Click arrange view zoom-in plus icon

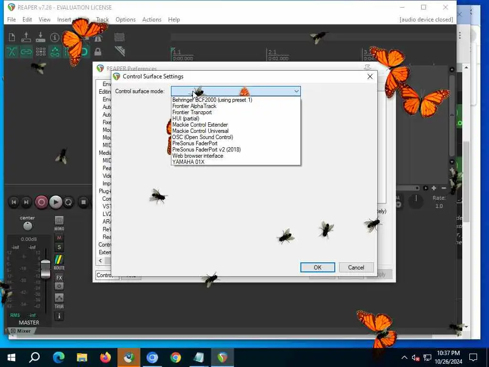tap(434, 188)
